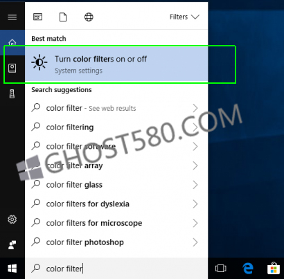The height and width of the screenshot is (279, 284).
Task: Expand arrow for color filter web results
Action: pos(195,108)
